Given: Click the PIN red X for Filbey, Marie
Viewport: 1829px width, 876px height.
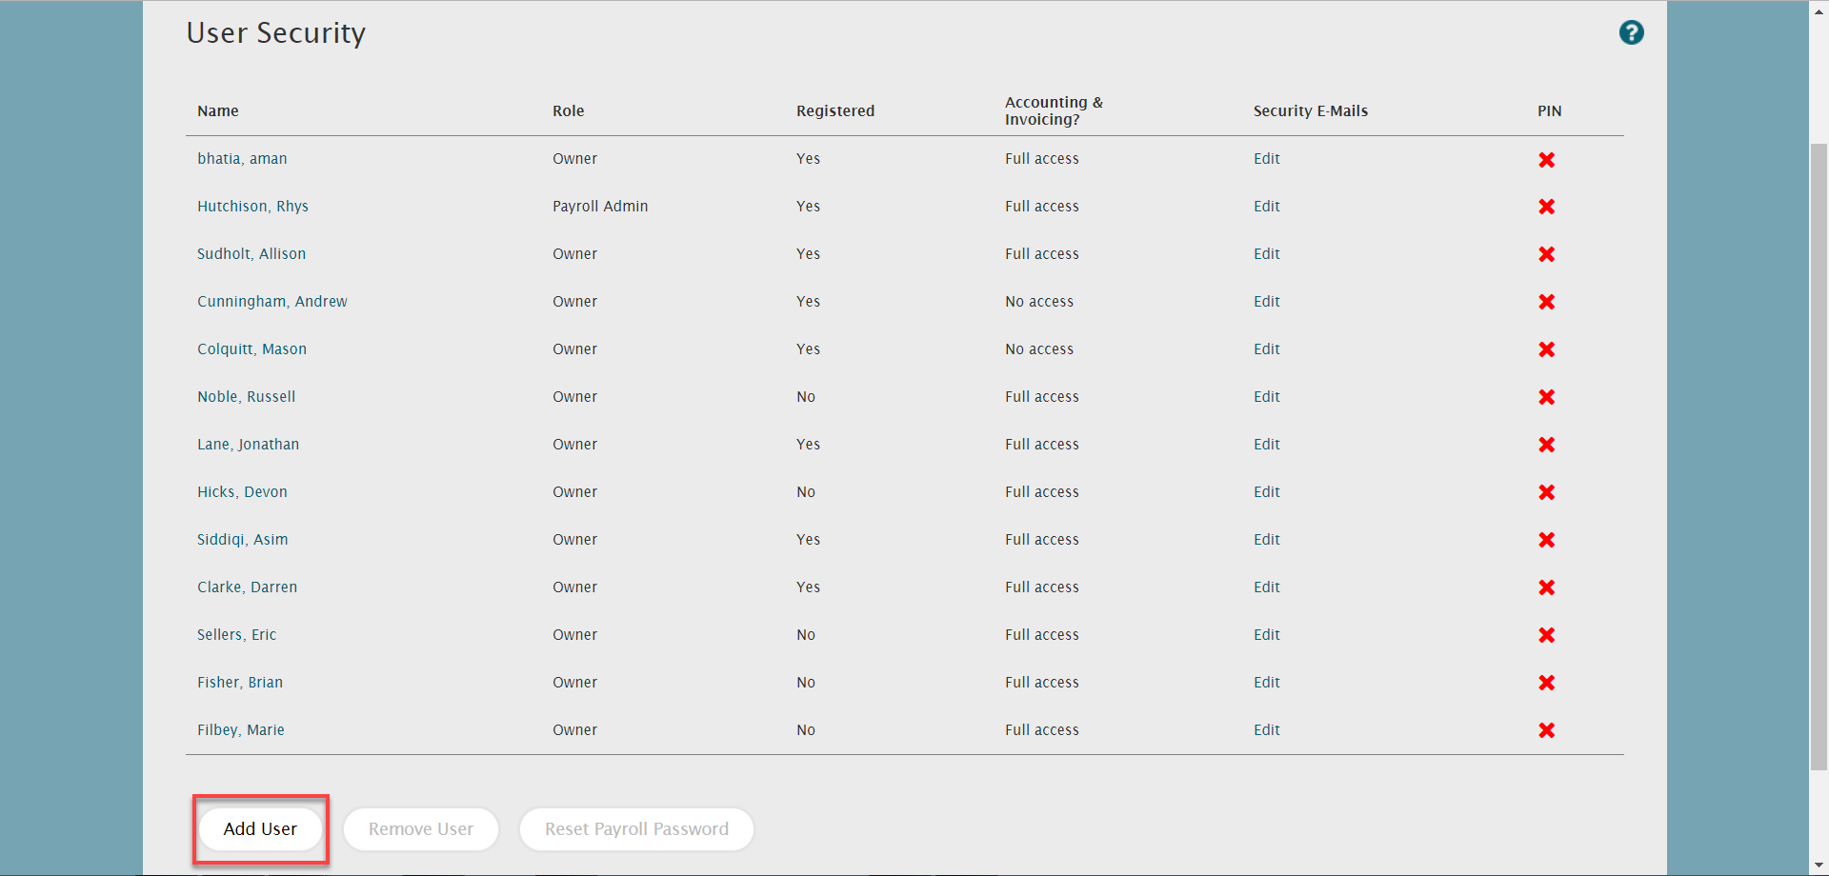Looking at the screenshot, I should click(x=1546, y=730).
